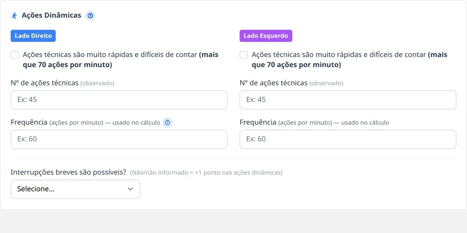Click the running figure icon beside Ações Dinâmicas

[14, 16]
